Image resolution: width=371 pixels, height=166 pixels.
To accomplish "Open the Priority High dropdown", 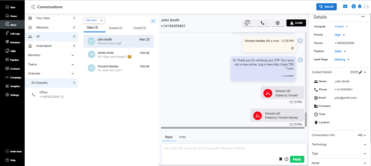I will tap(339, 35).
